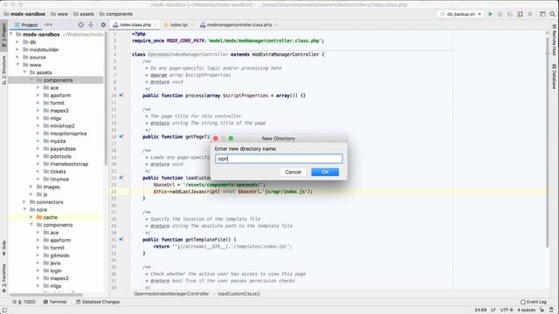Click the Listen for PHP Debug Connections icon
The width and height of the screenshot is (559, 314).
click(x=521, y=14)
